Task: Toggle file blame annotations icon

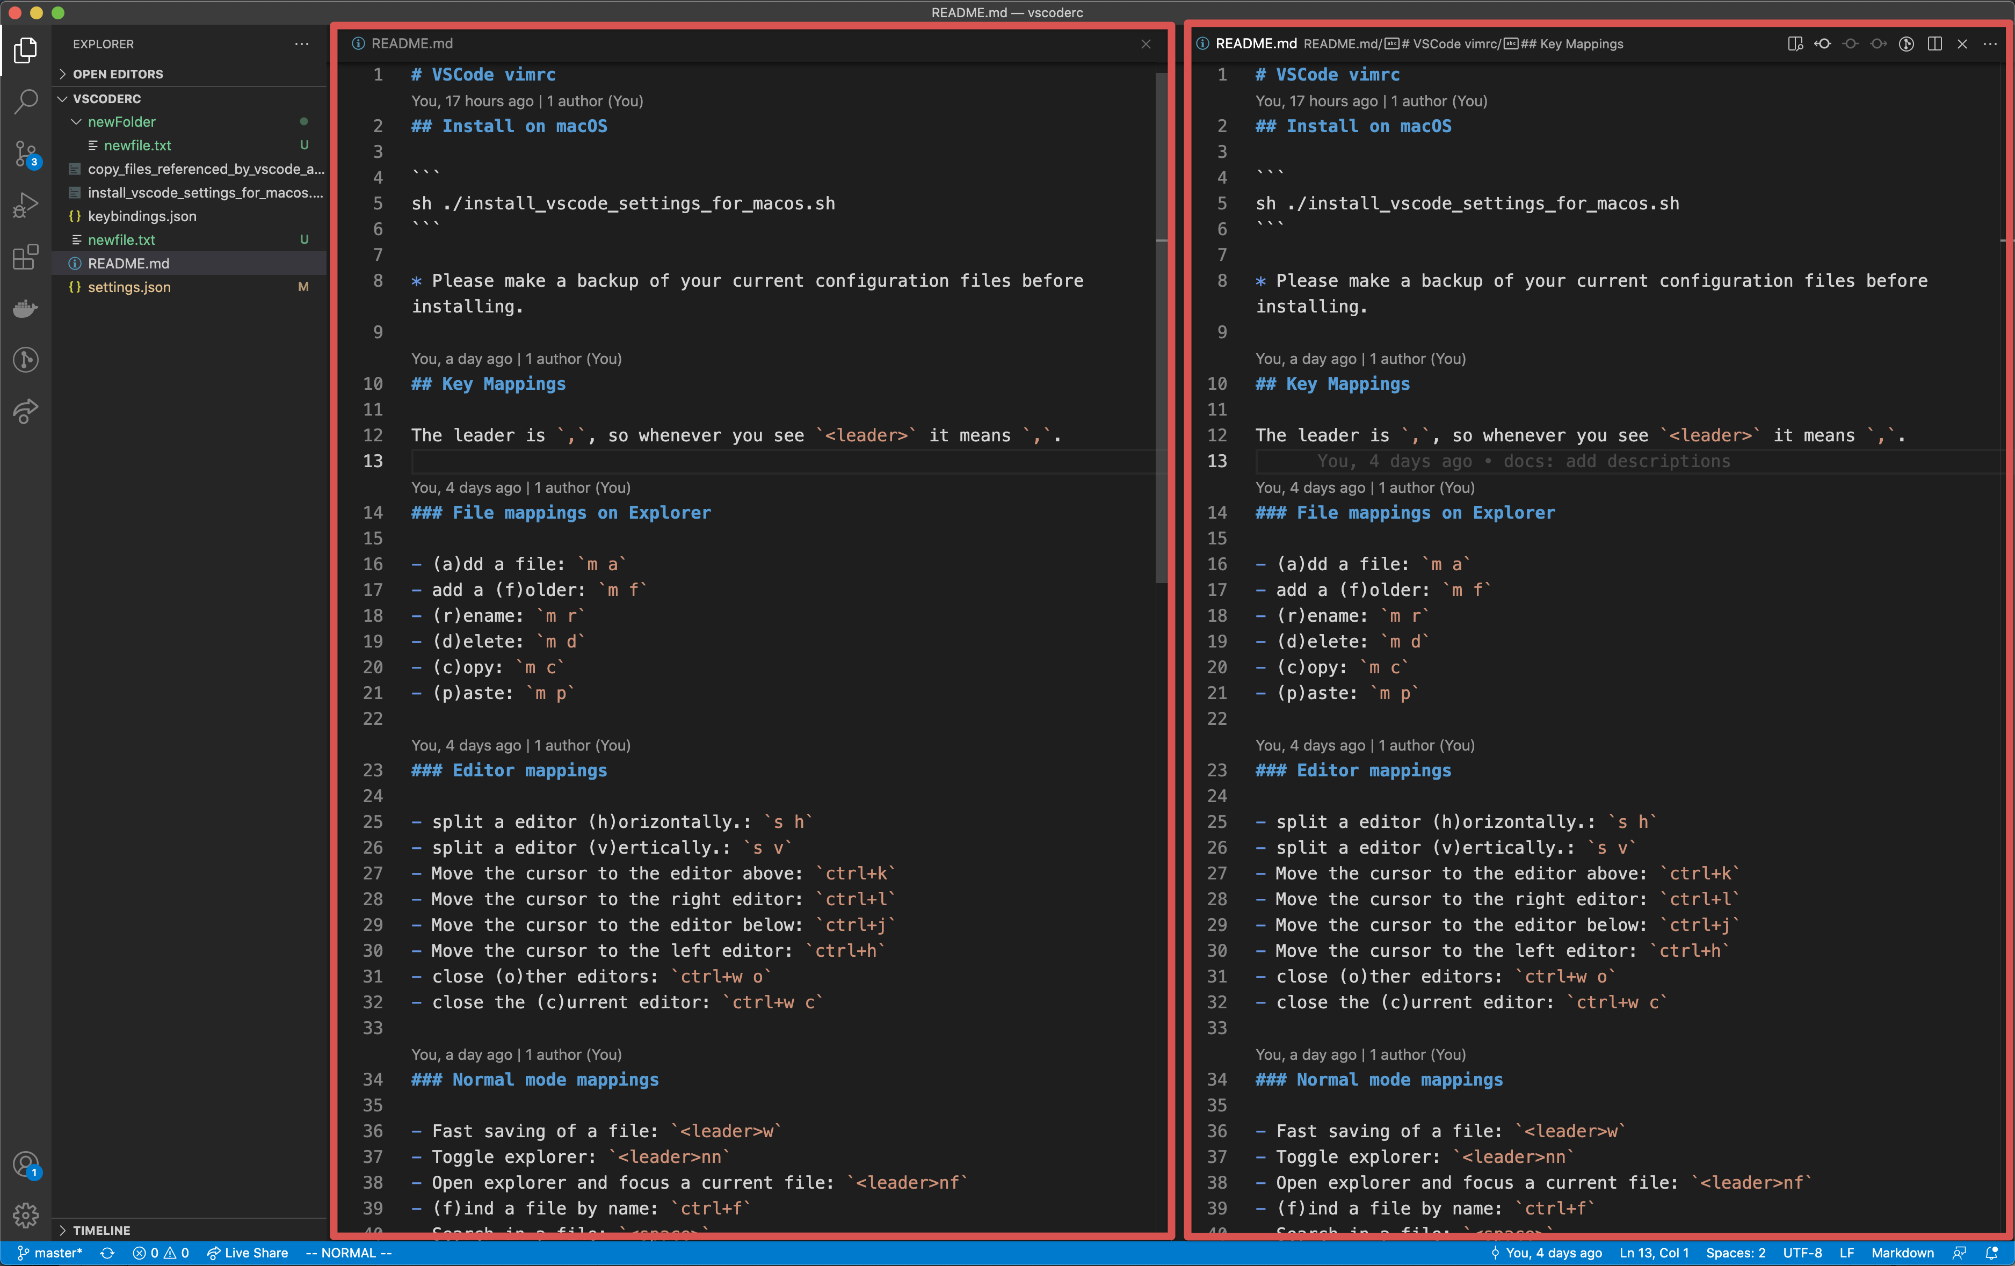Action: pyautogui.click(x=1906, y=43)
